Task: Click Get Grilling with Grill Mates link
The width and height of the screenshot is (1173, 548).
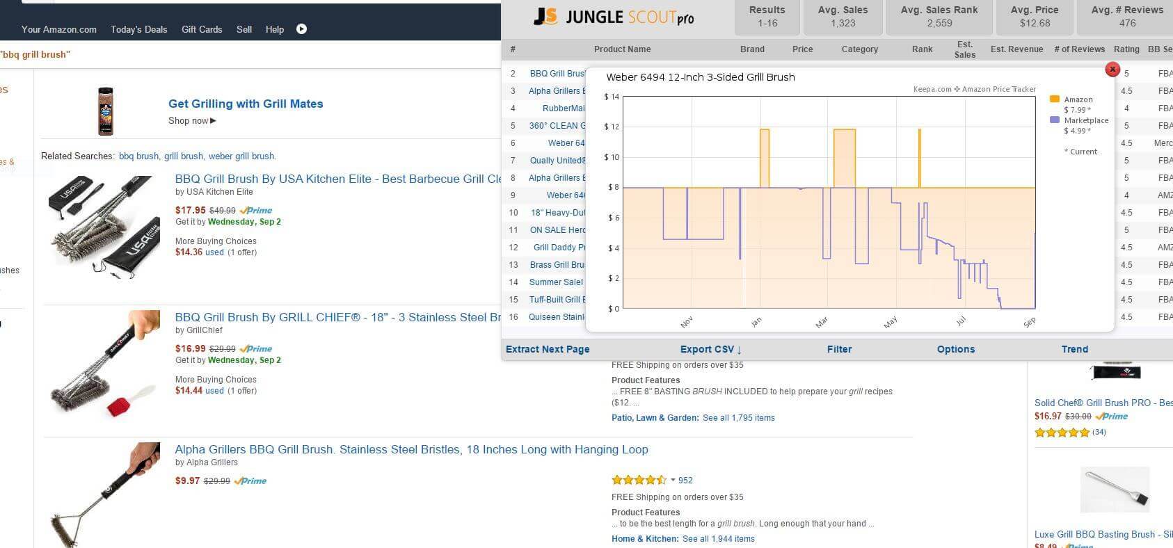Action: pos(246,104)
